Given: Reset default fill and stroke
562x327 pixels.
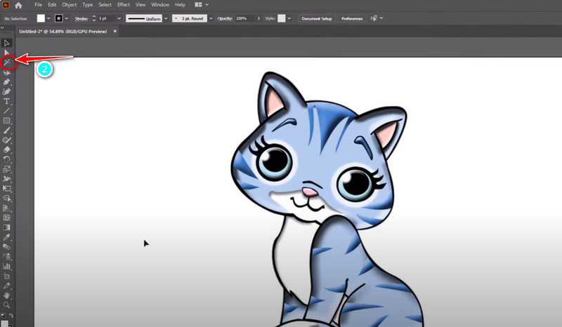Looking at the screenshot, I should (4, 316).
